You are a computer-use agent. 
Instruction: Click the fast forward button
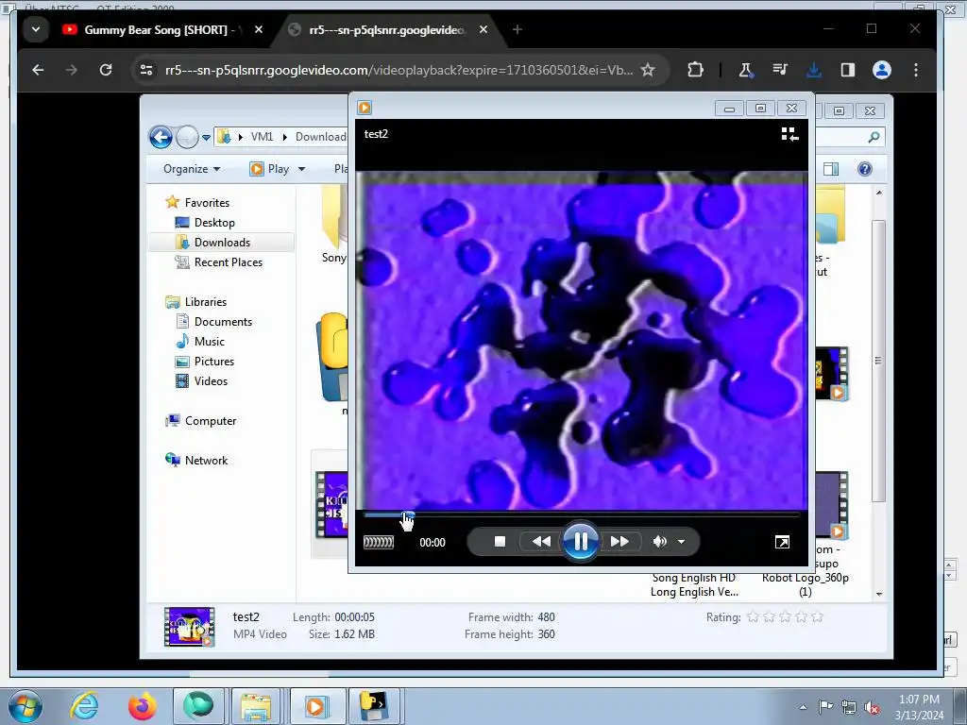(619, 541)
